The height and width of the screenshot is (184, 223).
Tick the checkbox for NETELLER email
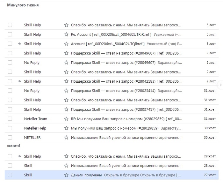[x=10, y=138]
